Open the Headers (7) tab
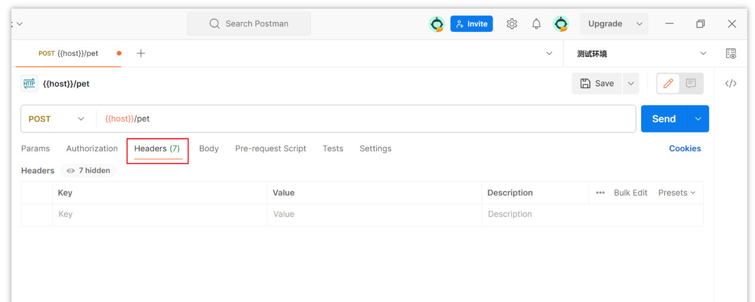This screenshot has width=755, height=302. [x=157, y=149]
